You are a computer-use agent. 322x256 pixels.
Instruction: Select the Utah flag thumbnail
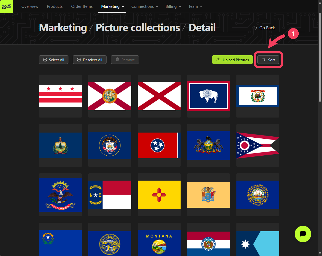click(110, 145)
